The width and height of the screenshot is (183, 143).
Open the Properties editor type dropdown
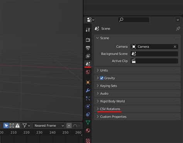click(90, 20)
